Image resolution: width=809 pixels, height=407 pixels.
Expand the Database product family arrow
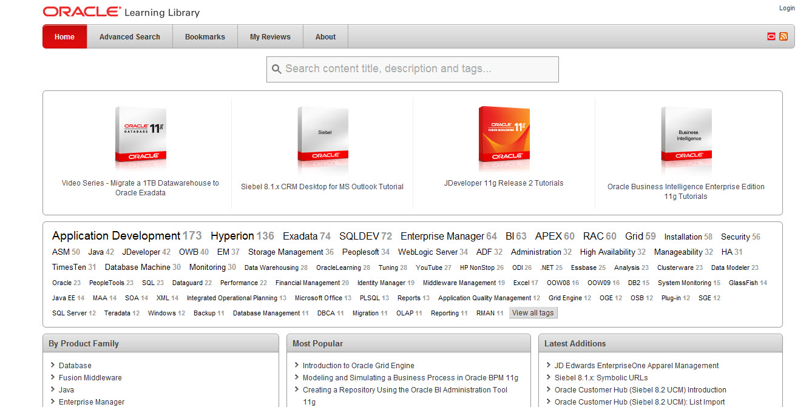[x=53, y=365]
